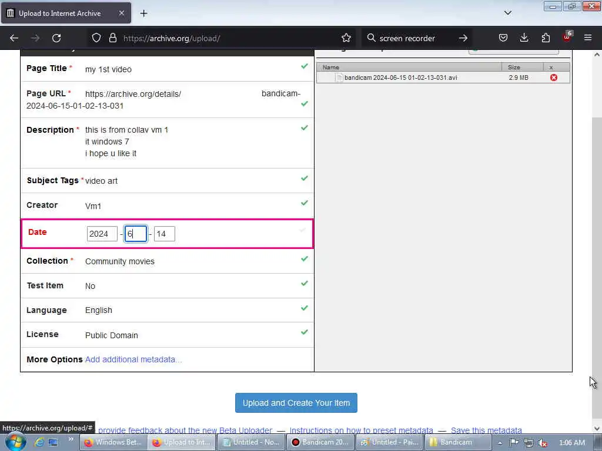Screen dimensions: 602x451
Task: Click the screen recorder search box
Action: pos(417,38)
